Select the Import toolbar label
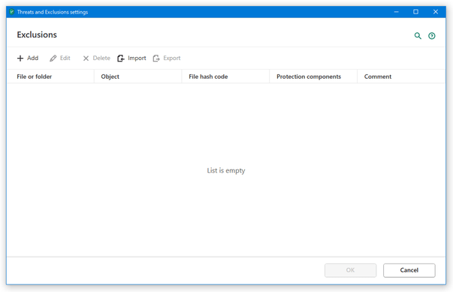Image resolution: width=453 pixels, height=292 pixels. (137, 59)
